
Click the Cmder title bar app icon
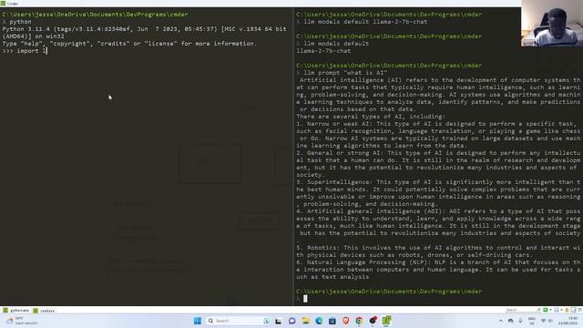coord(3,3)
